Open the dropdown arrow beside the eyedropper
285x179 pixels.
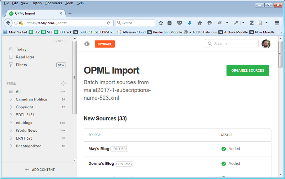(243, 23)
